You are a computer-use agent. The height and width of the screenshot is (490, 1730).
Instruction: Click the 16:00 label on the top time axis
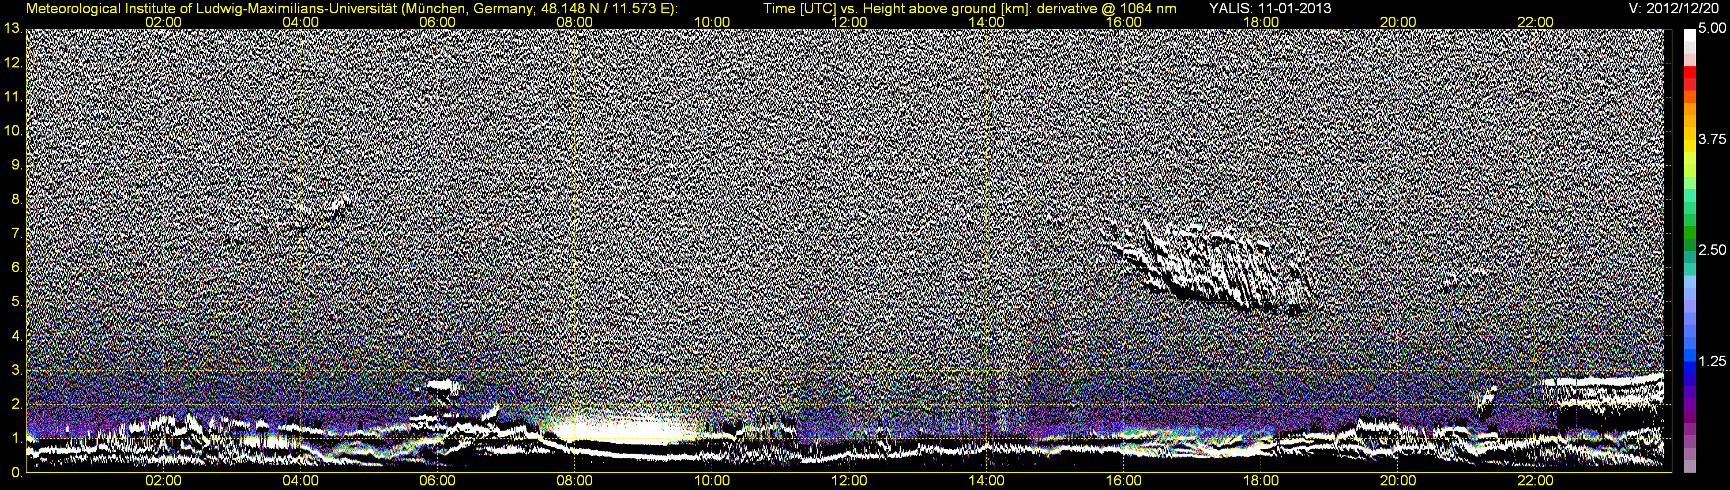pos(1123,22)
